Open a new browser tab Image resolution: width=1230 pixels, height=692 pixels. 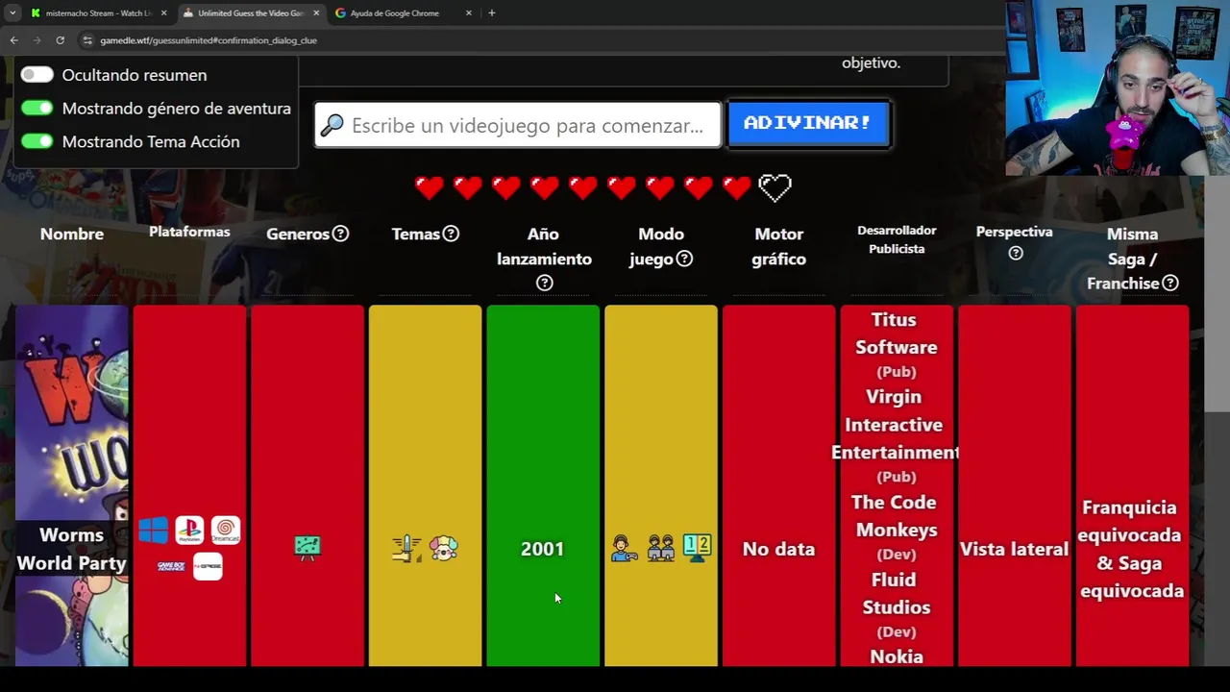tap(492, 13)
